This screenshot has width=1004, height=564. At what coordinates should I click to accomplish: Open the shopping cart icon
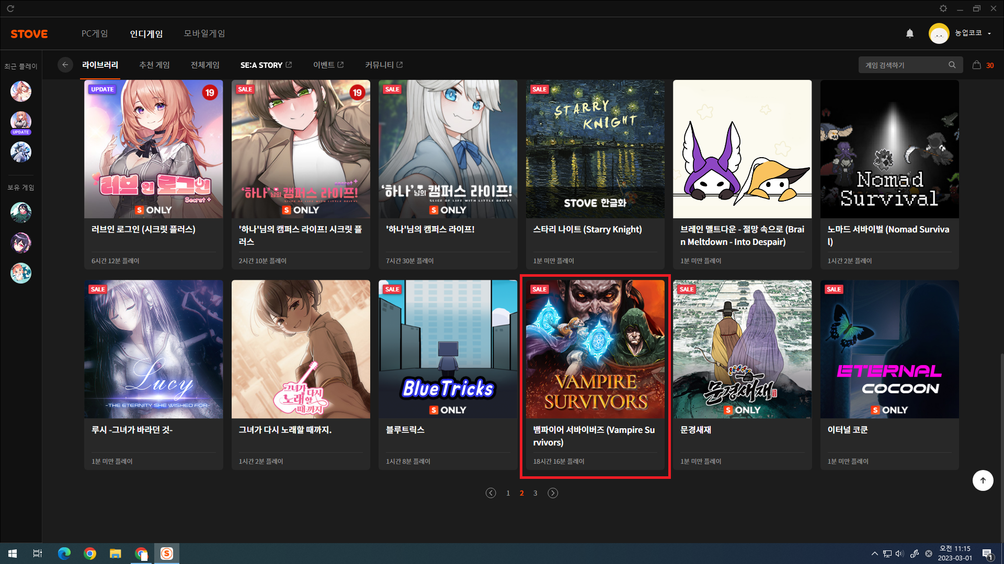click(976, 65)
